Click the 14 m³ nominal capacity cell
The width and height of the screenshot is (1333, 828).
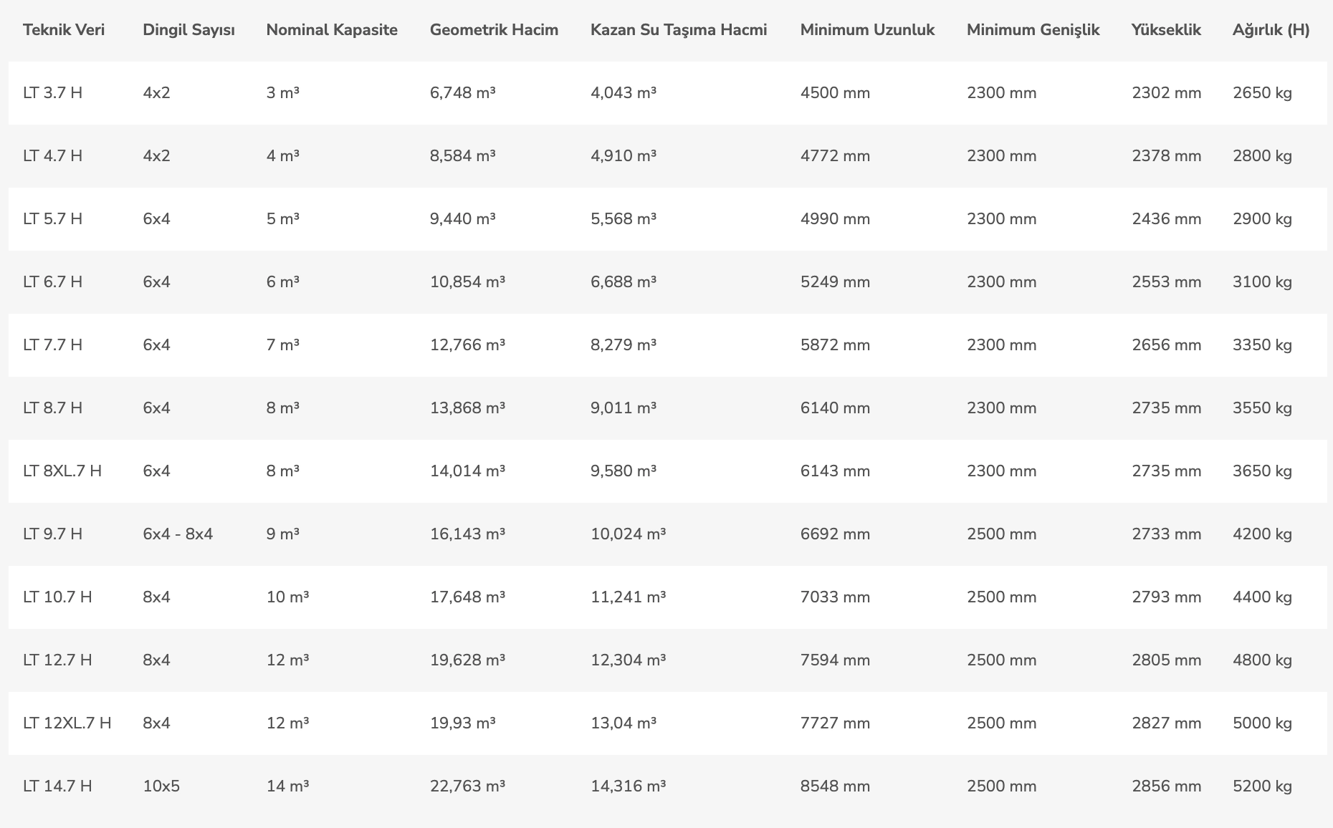coord(287,786)
